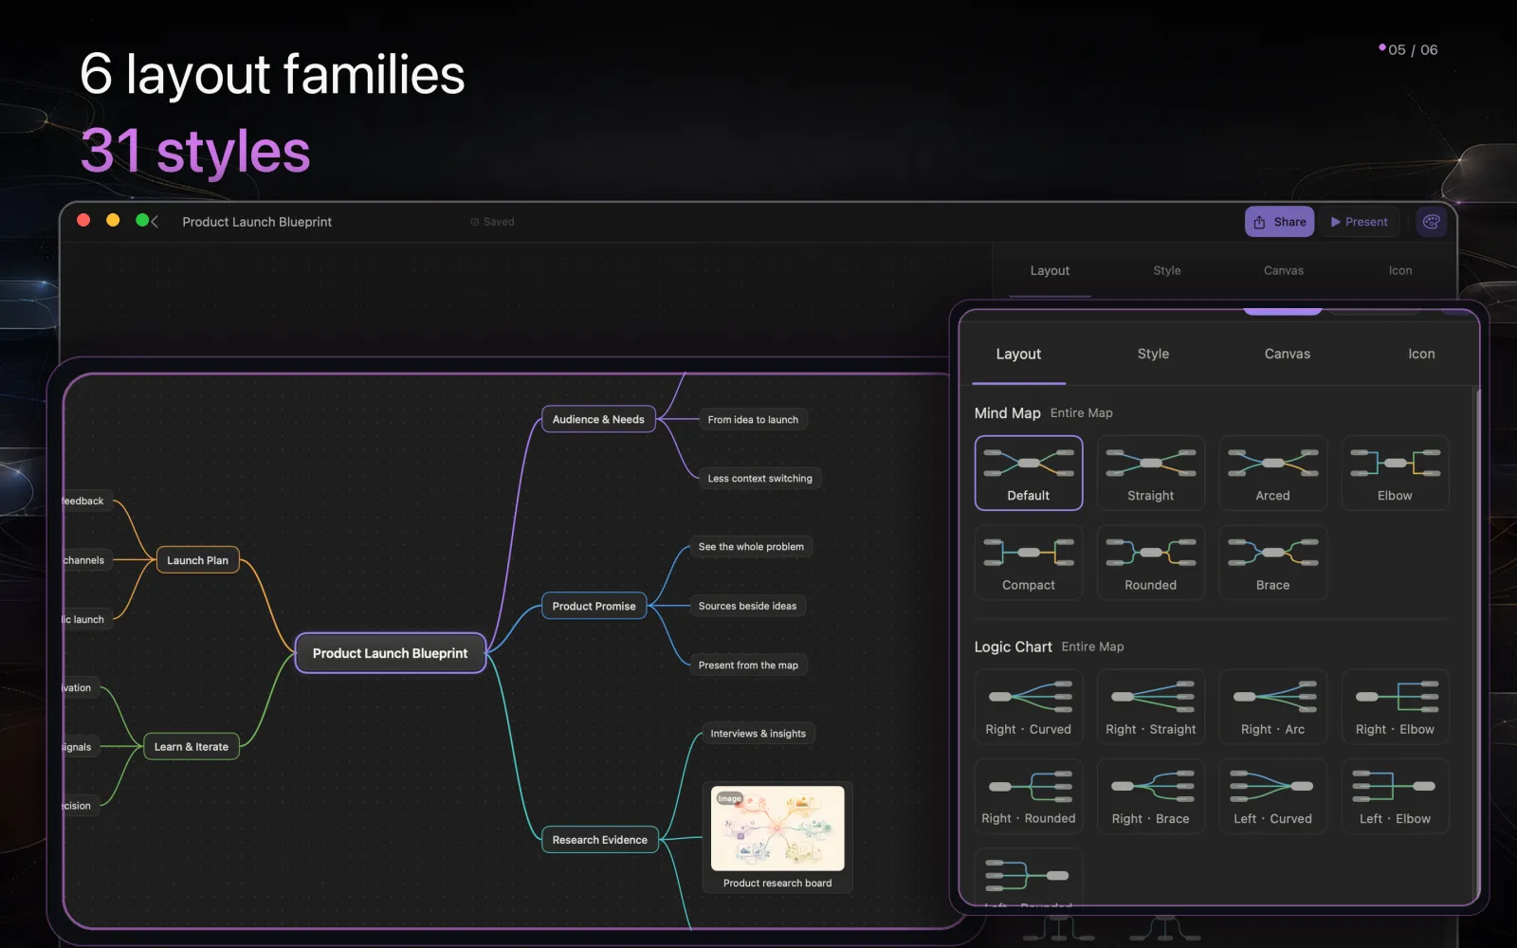The image size is (1517, 948).
Task: Pick the Compact mind map layout
Action: [1029, 563]
